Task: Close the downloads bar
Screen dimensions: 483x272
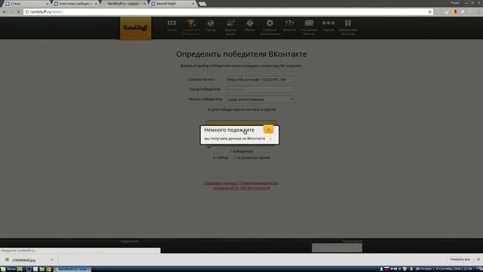Action: 478,259
